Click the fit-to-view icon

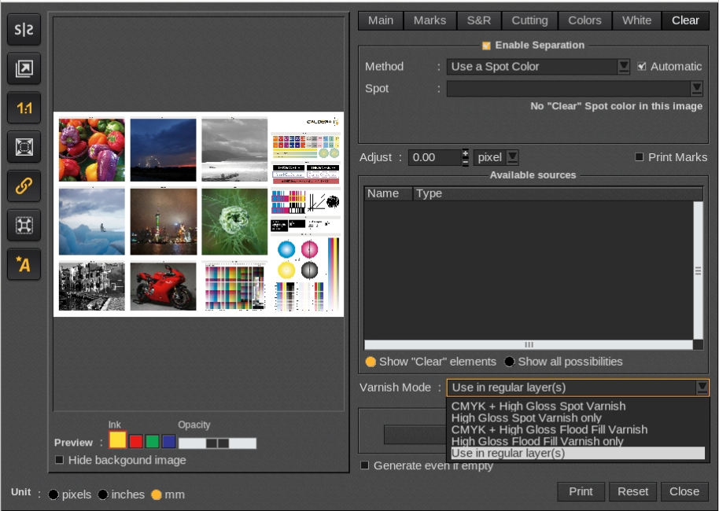24,147
